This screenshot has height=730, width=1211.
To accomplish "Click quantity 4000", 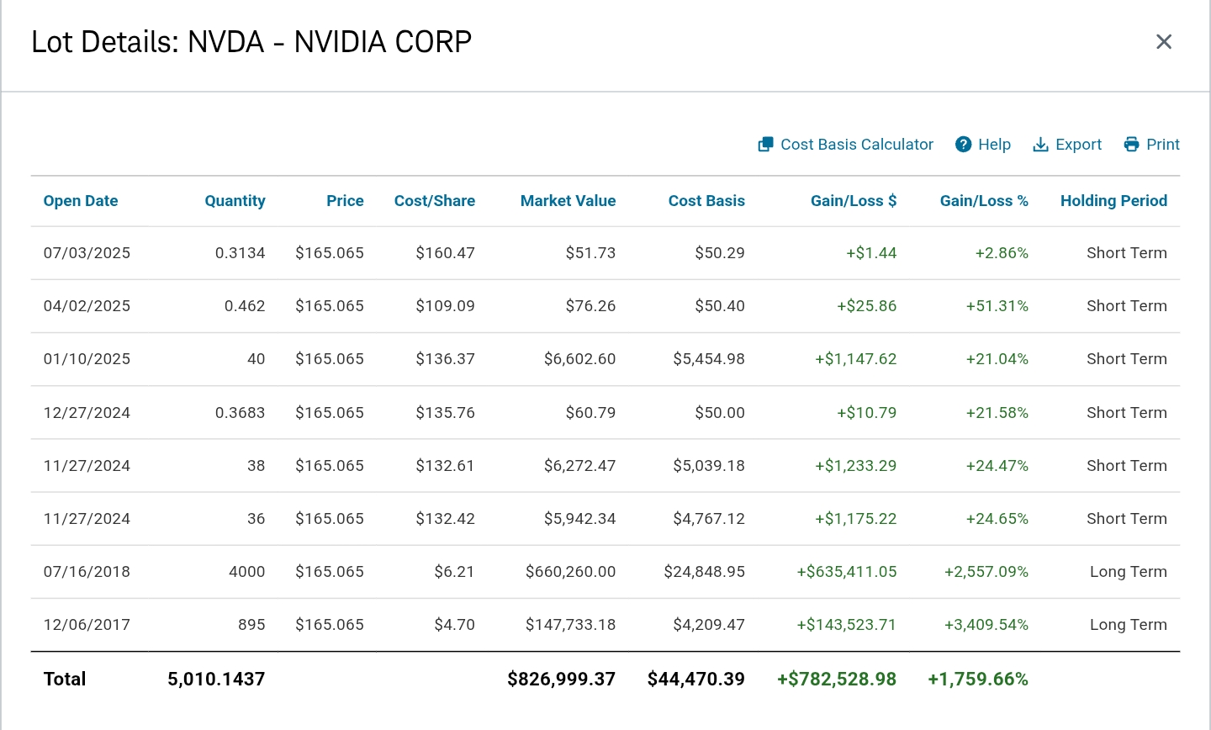I will (247, 572).
